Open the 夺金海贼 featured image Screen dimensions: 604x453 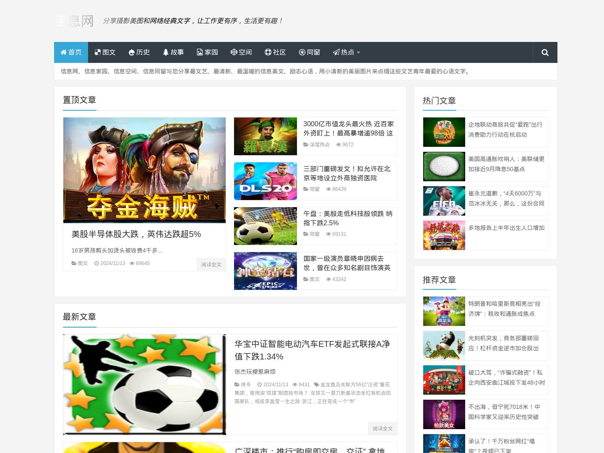click(144, 170)
